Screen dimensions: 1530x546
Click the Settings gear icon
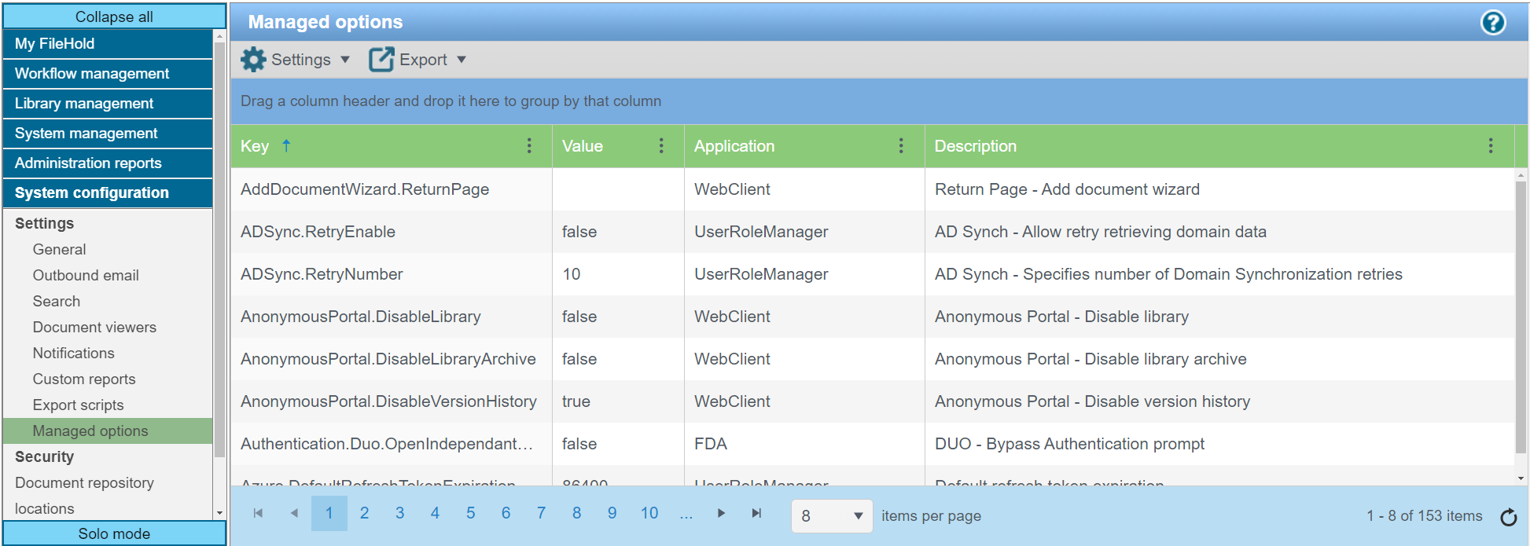(253, 60)
